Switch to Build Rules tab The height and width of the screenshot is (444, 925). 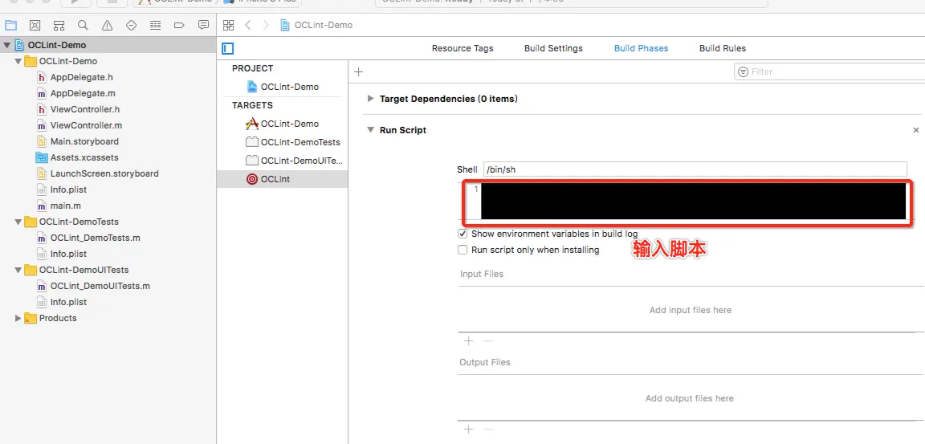[723, 48]
